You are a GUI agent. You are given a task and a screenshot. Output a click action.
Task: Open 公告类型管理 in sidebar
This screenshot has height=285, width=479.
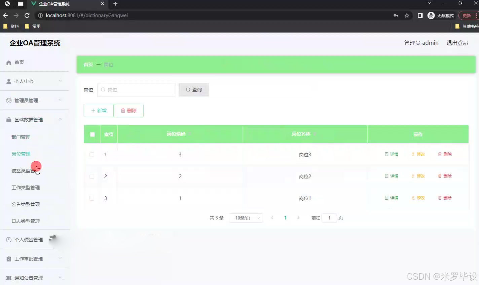pyautogui.click(x=26, y=204)
